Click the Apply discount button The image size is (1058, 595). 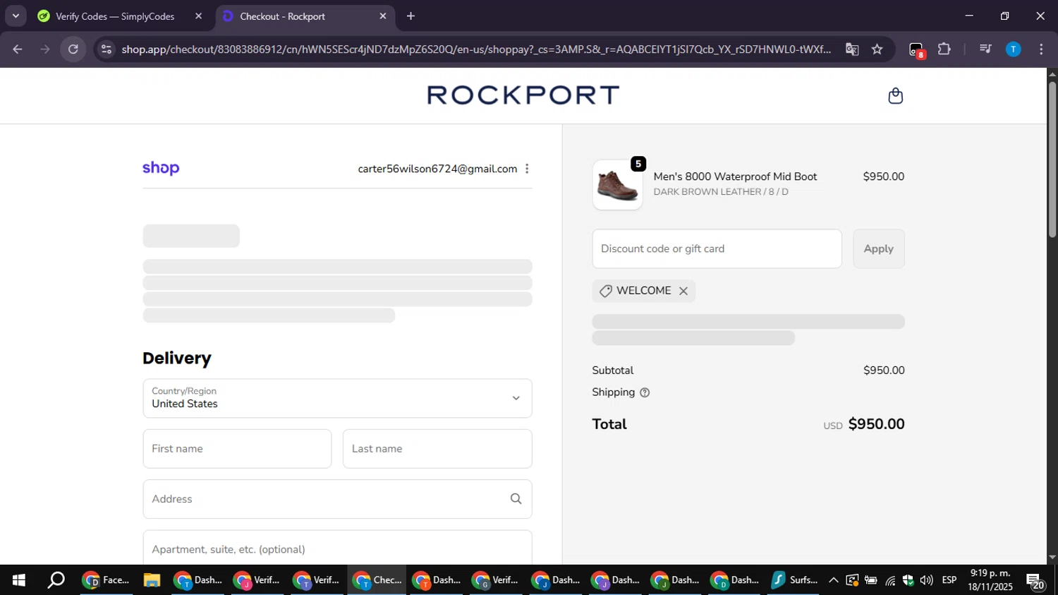[879, 248]
